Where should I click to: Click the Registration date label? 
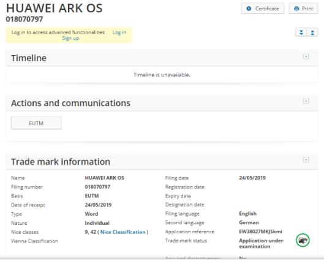pos(185,187)
